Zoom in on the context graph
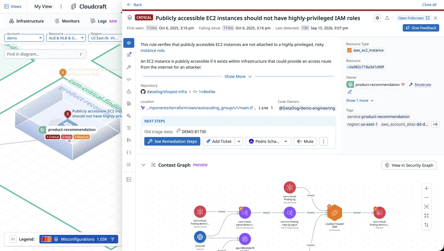 427,188
